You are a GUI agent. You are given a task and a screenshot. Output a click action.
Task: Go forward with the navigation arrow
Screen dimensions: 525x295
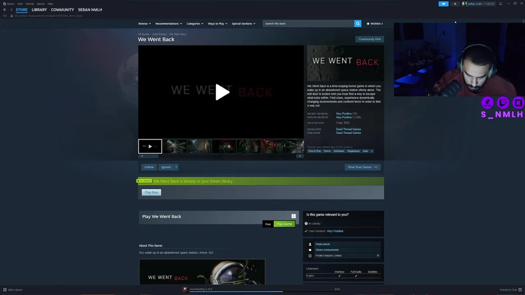(11, 10)
